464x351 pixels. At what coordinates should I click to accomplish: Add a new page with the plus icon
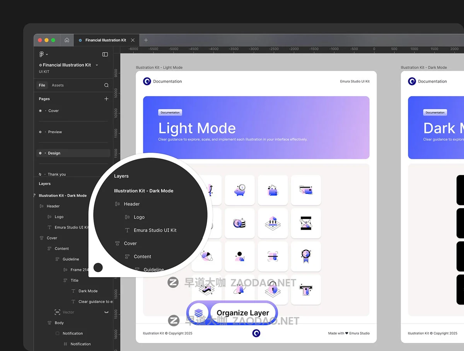point(106,99)
